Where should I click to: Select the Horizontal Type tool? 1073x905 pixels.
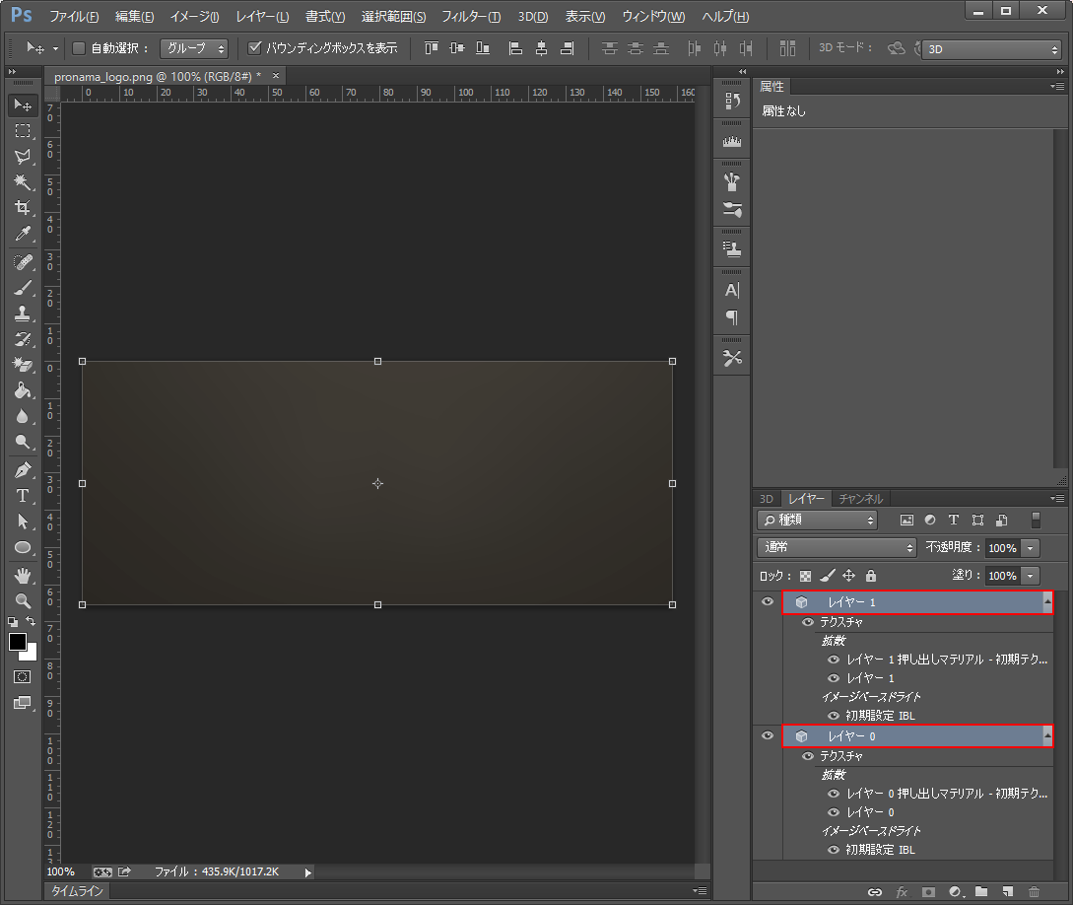tap(22, 495)
